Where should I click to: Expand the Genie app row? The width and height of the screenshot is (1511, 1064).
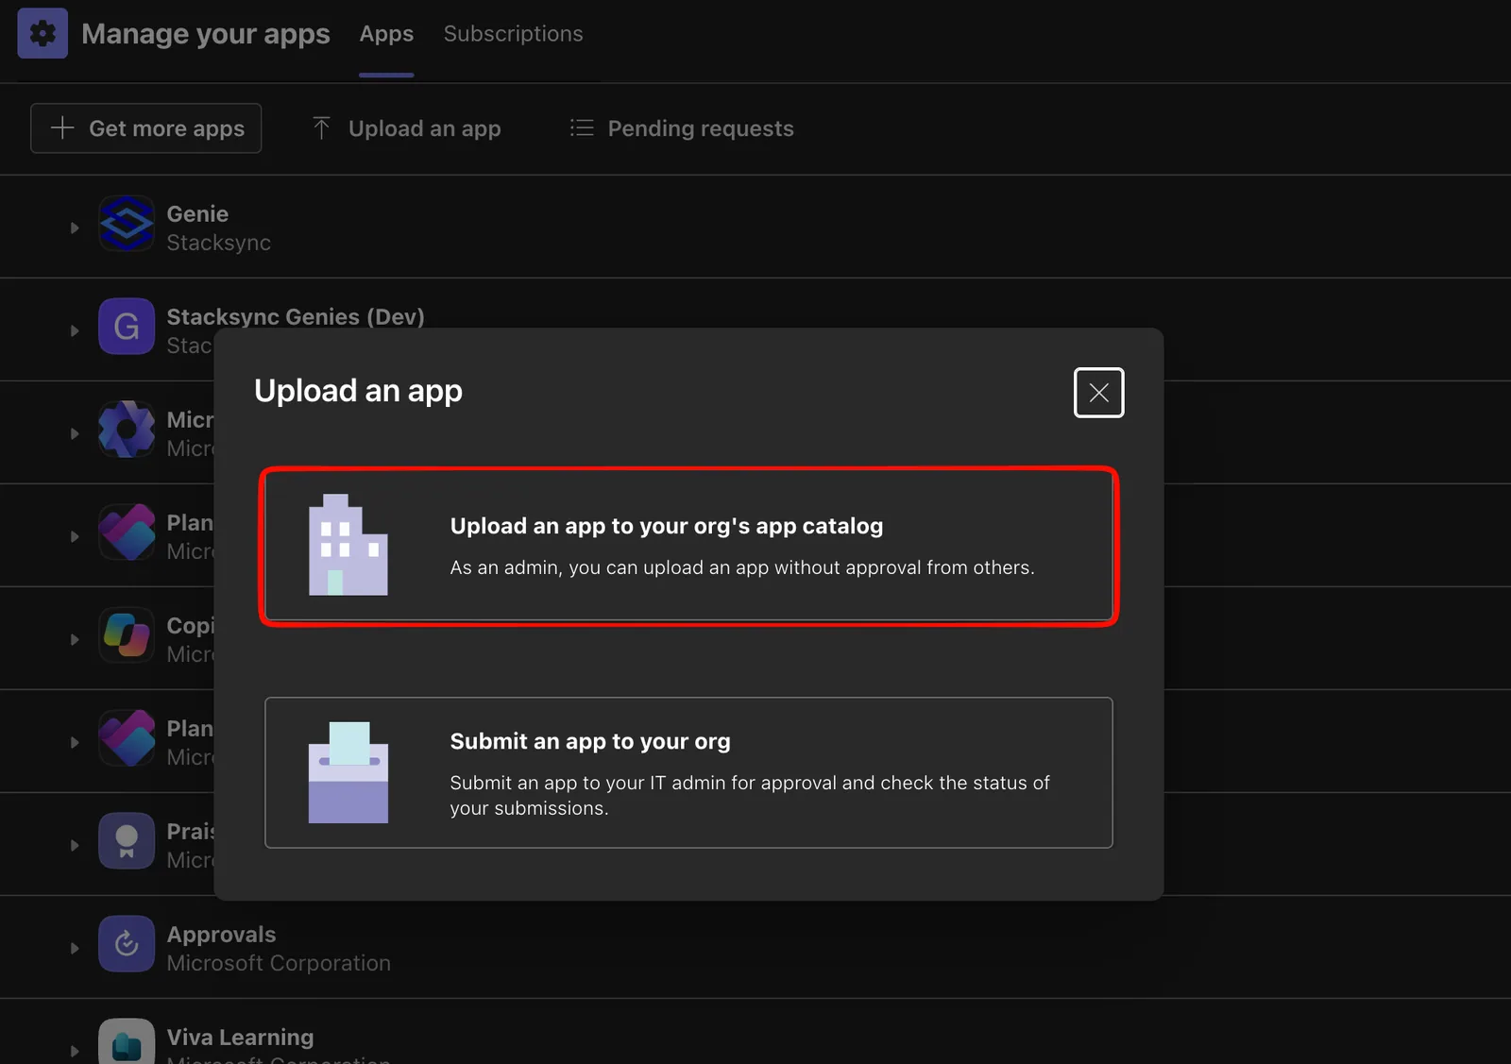click(75, 228)
